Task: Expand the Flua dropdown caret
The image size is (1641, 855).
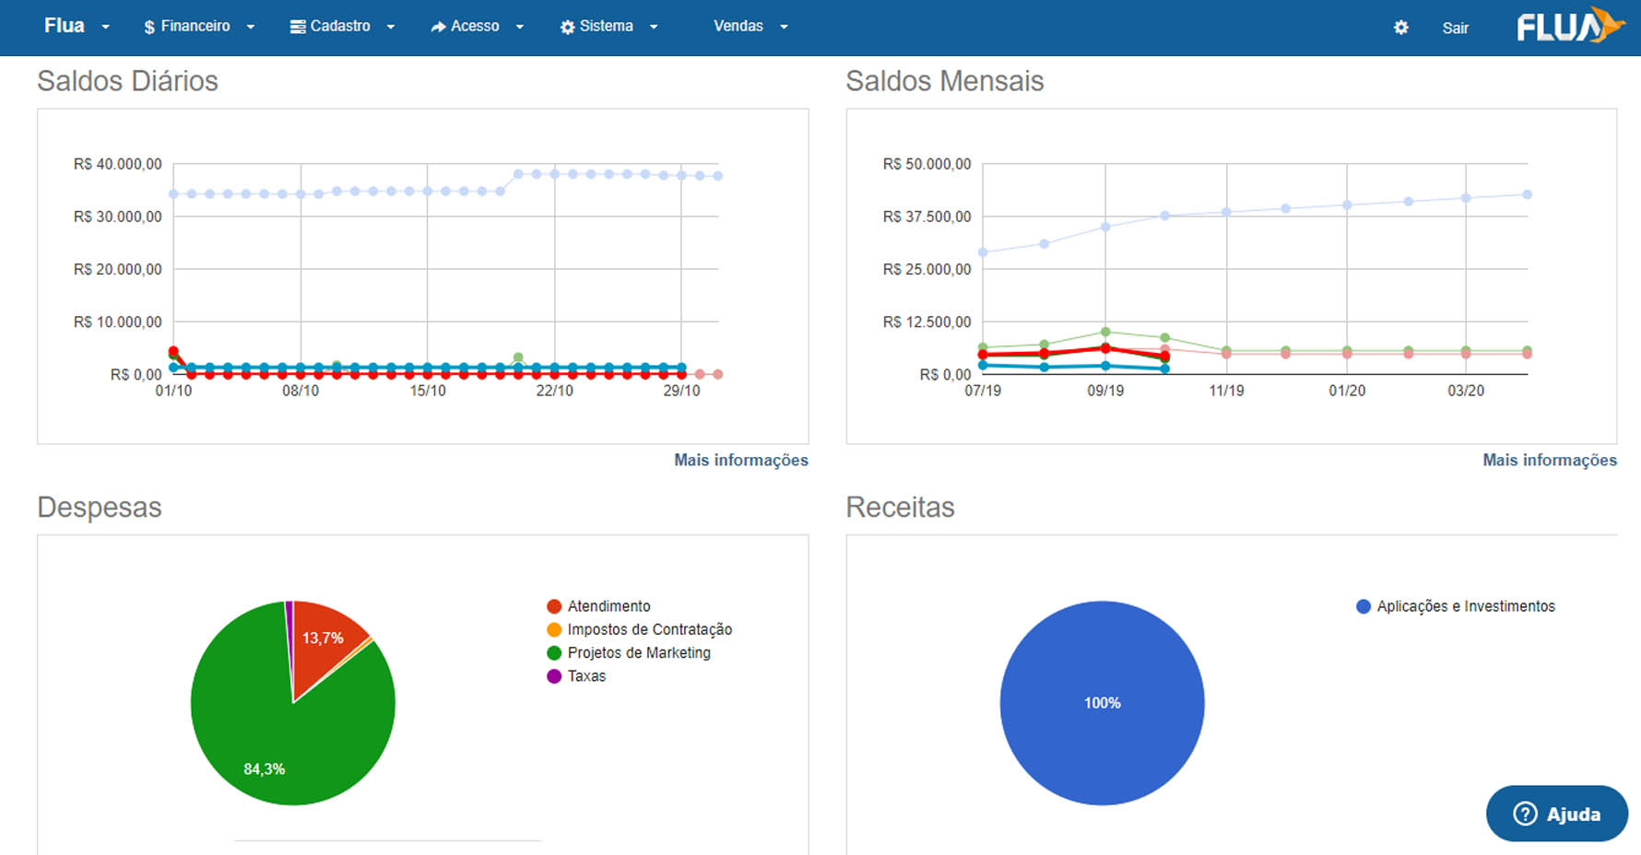Action: pos(106,27)
